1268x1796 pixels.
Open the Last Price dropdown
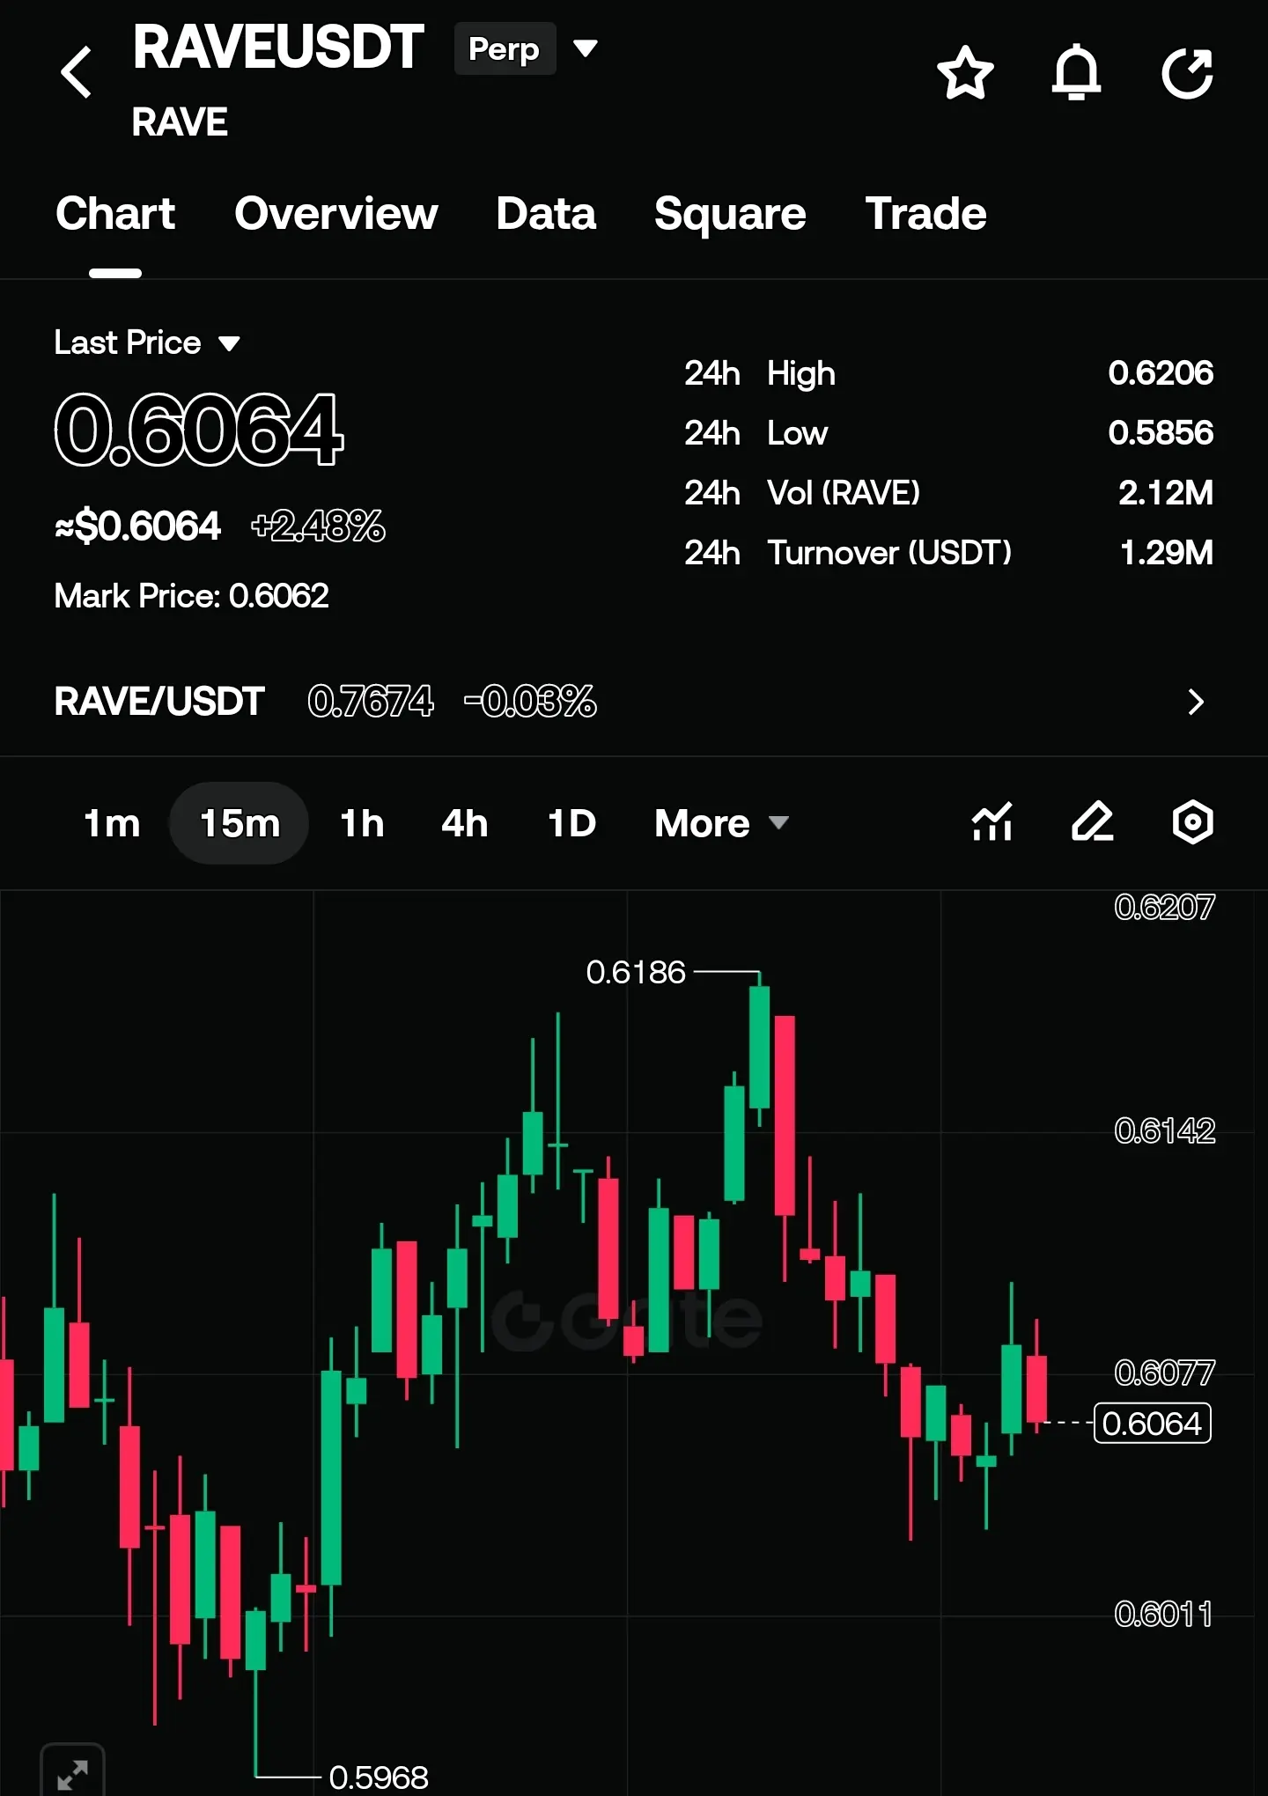147,342
